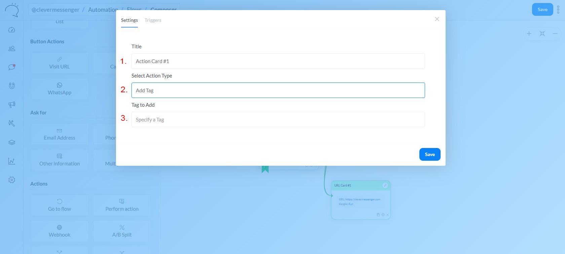Close the action card settings dialog

tap(437, 19)
